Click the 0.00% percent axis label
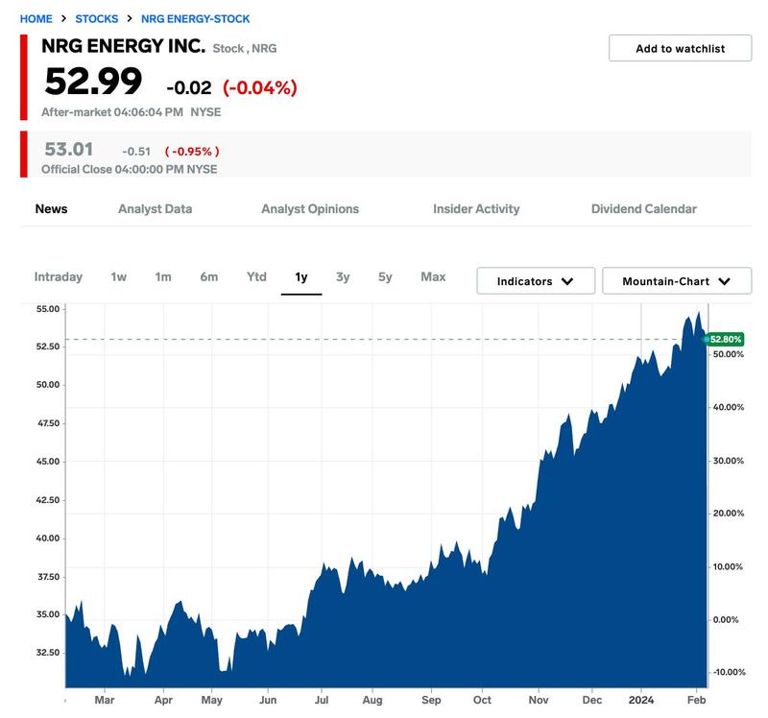 [726, 619]
